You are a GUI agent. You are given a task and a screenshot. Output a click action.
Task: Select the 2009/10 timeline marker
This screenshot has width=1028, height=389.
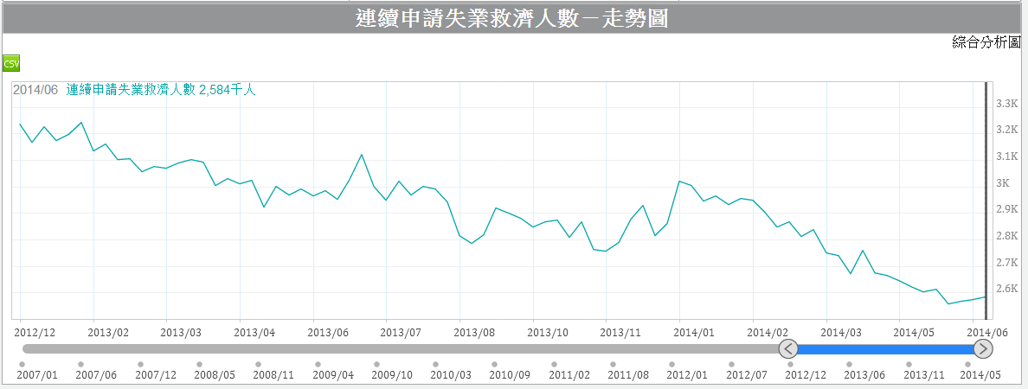click(376, 364)
